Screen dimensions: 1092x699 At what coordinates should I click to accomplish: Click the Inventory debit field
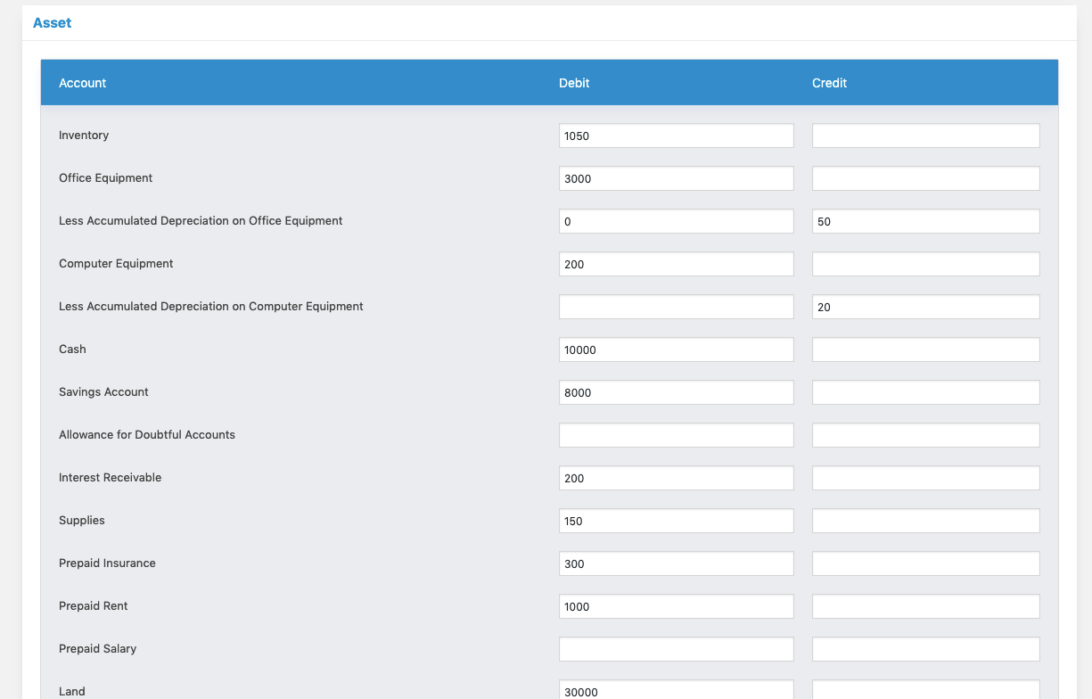[x=676, y=136]
